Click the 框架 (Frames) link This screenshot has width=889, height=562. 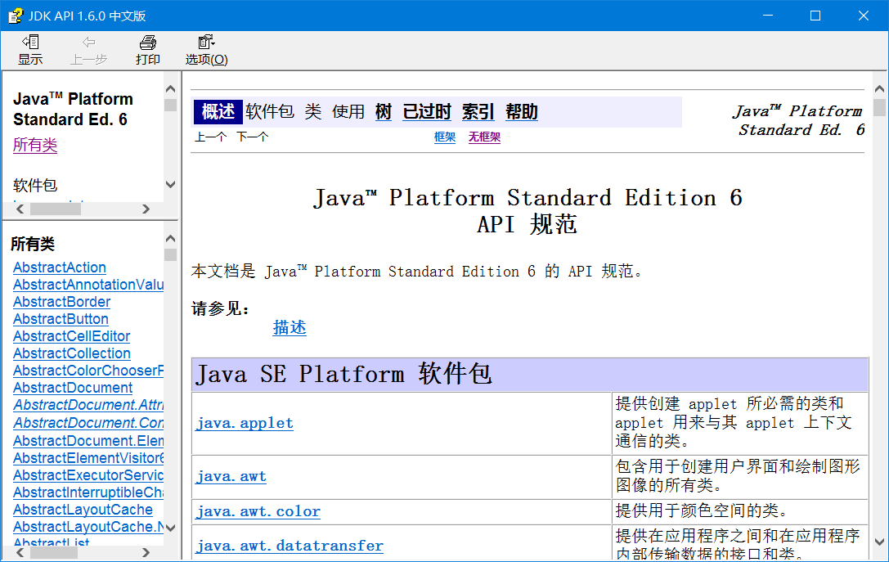pos(445,137)
